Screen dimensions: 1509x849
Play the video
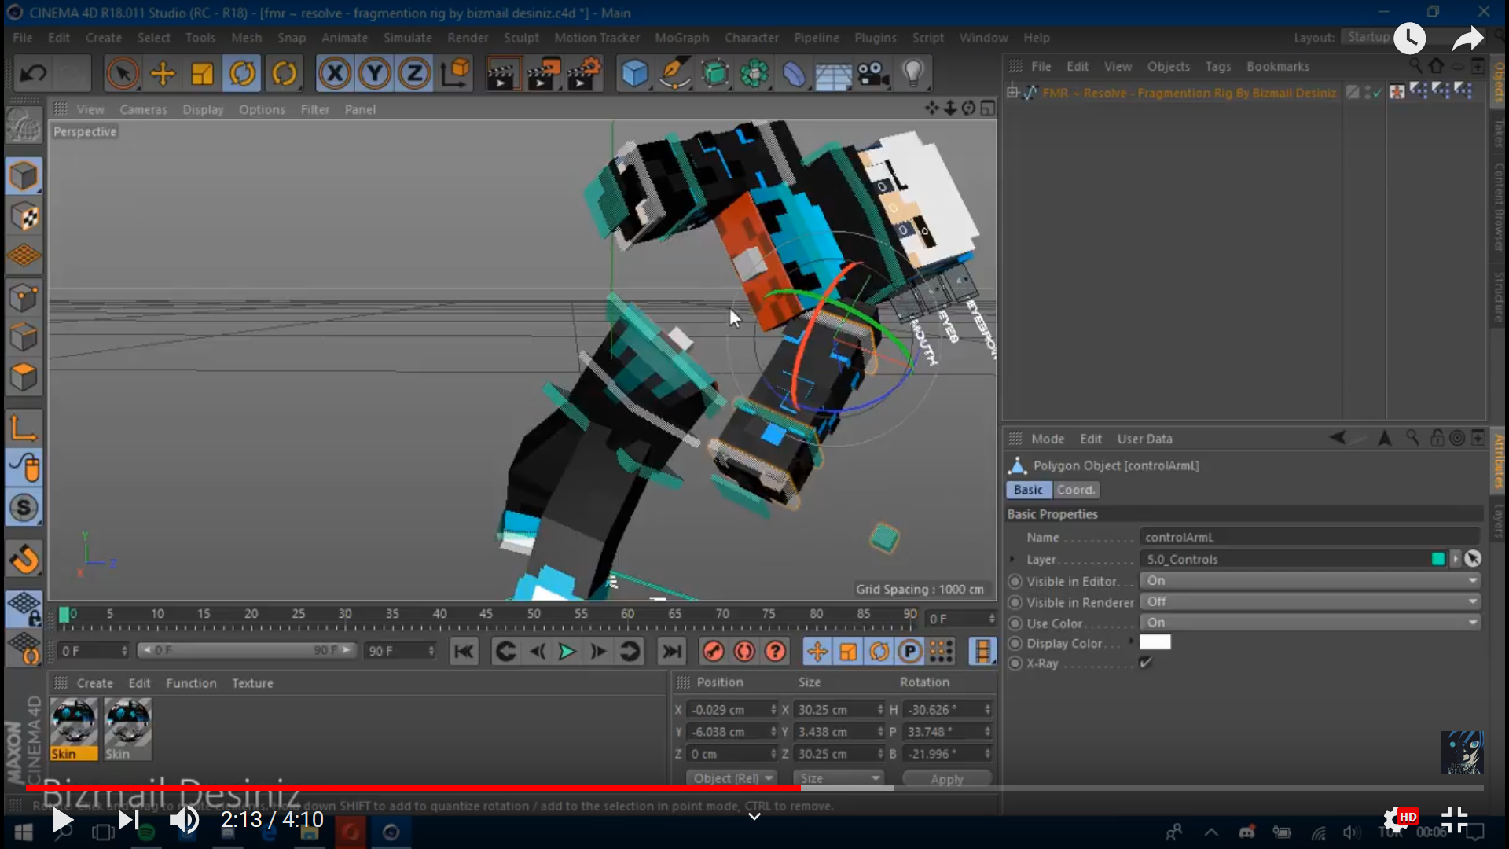tap(61, 821)
